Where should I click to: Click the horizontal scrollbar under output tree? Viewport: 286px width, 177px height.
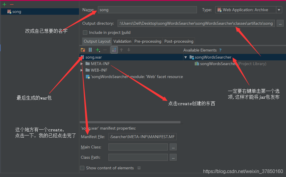pos(130,122)
